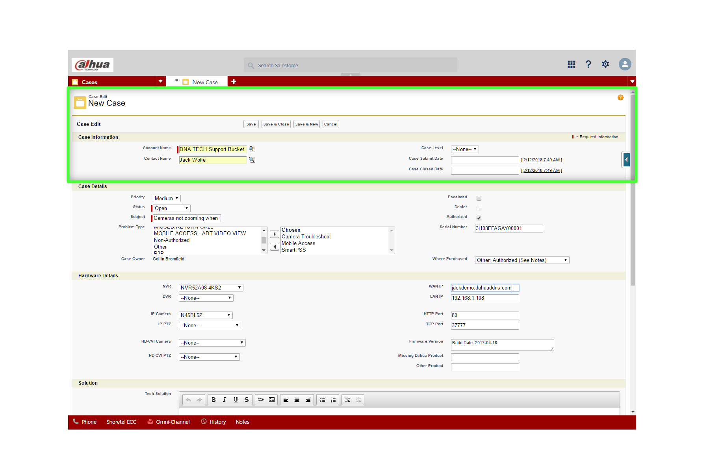Screen dimensions: 709x474
Task: Check the Escalated checkbox
Action: (x=479, y=198)
